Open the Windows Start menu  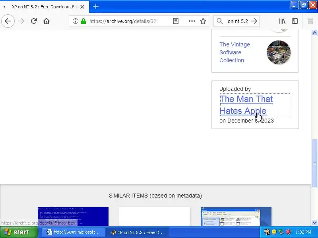(x=19, y=232)
